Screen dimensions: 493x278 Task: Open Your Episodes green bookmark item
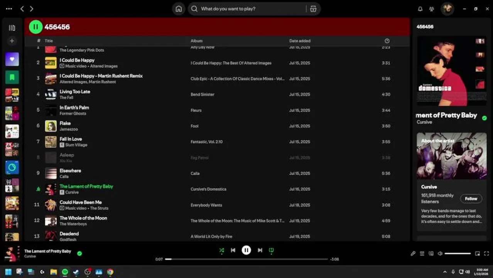click(x=12, y=77)
